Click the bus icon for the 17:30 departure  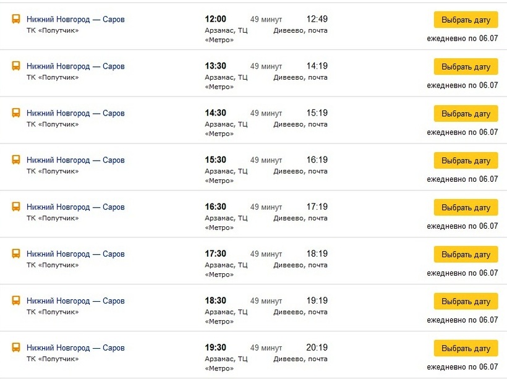[x=16, y=253]
